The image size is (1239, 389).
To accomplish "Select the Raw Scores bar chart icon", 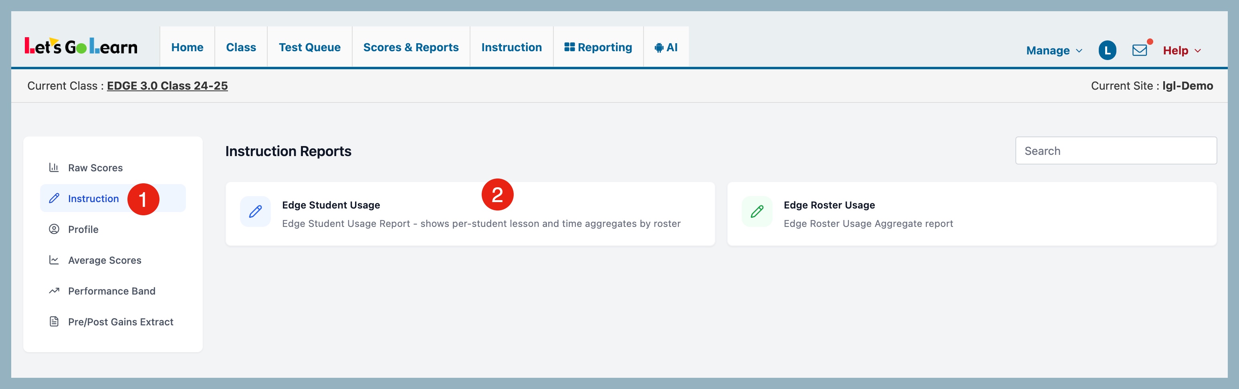I will [54, 168].
